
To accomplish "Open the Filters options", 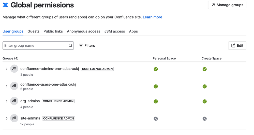I will click(87, 46).
